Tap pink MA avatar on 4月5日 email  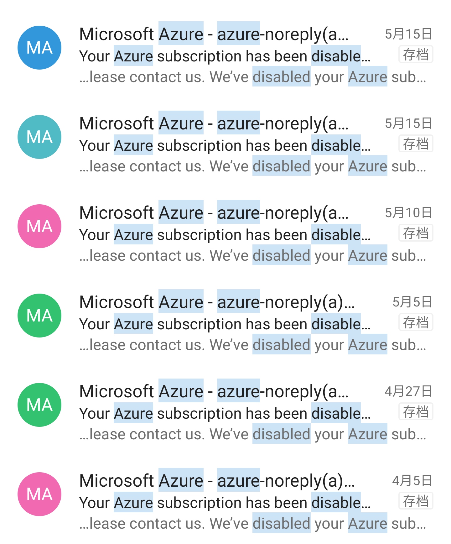point(39,494)
